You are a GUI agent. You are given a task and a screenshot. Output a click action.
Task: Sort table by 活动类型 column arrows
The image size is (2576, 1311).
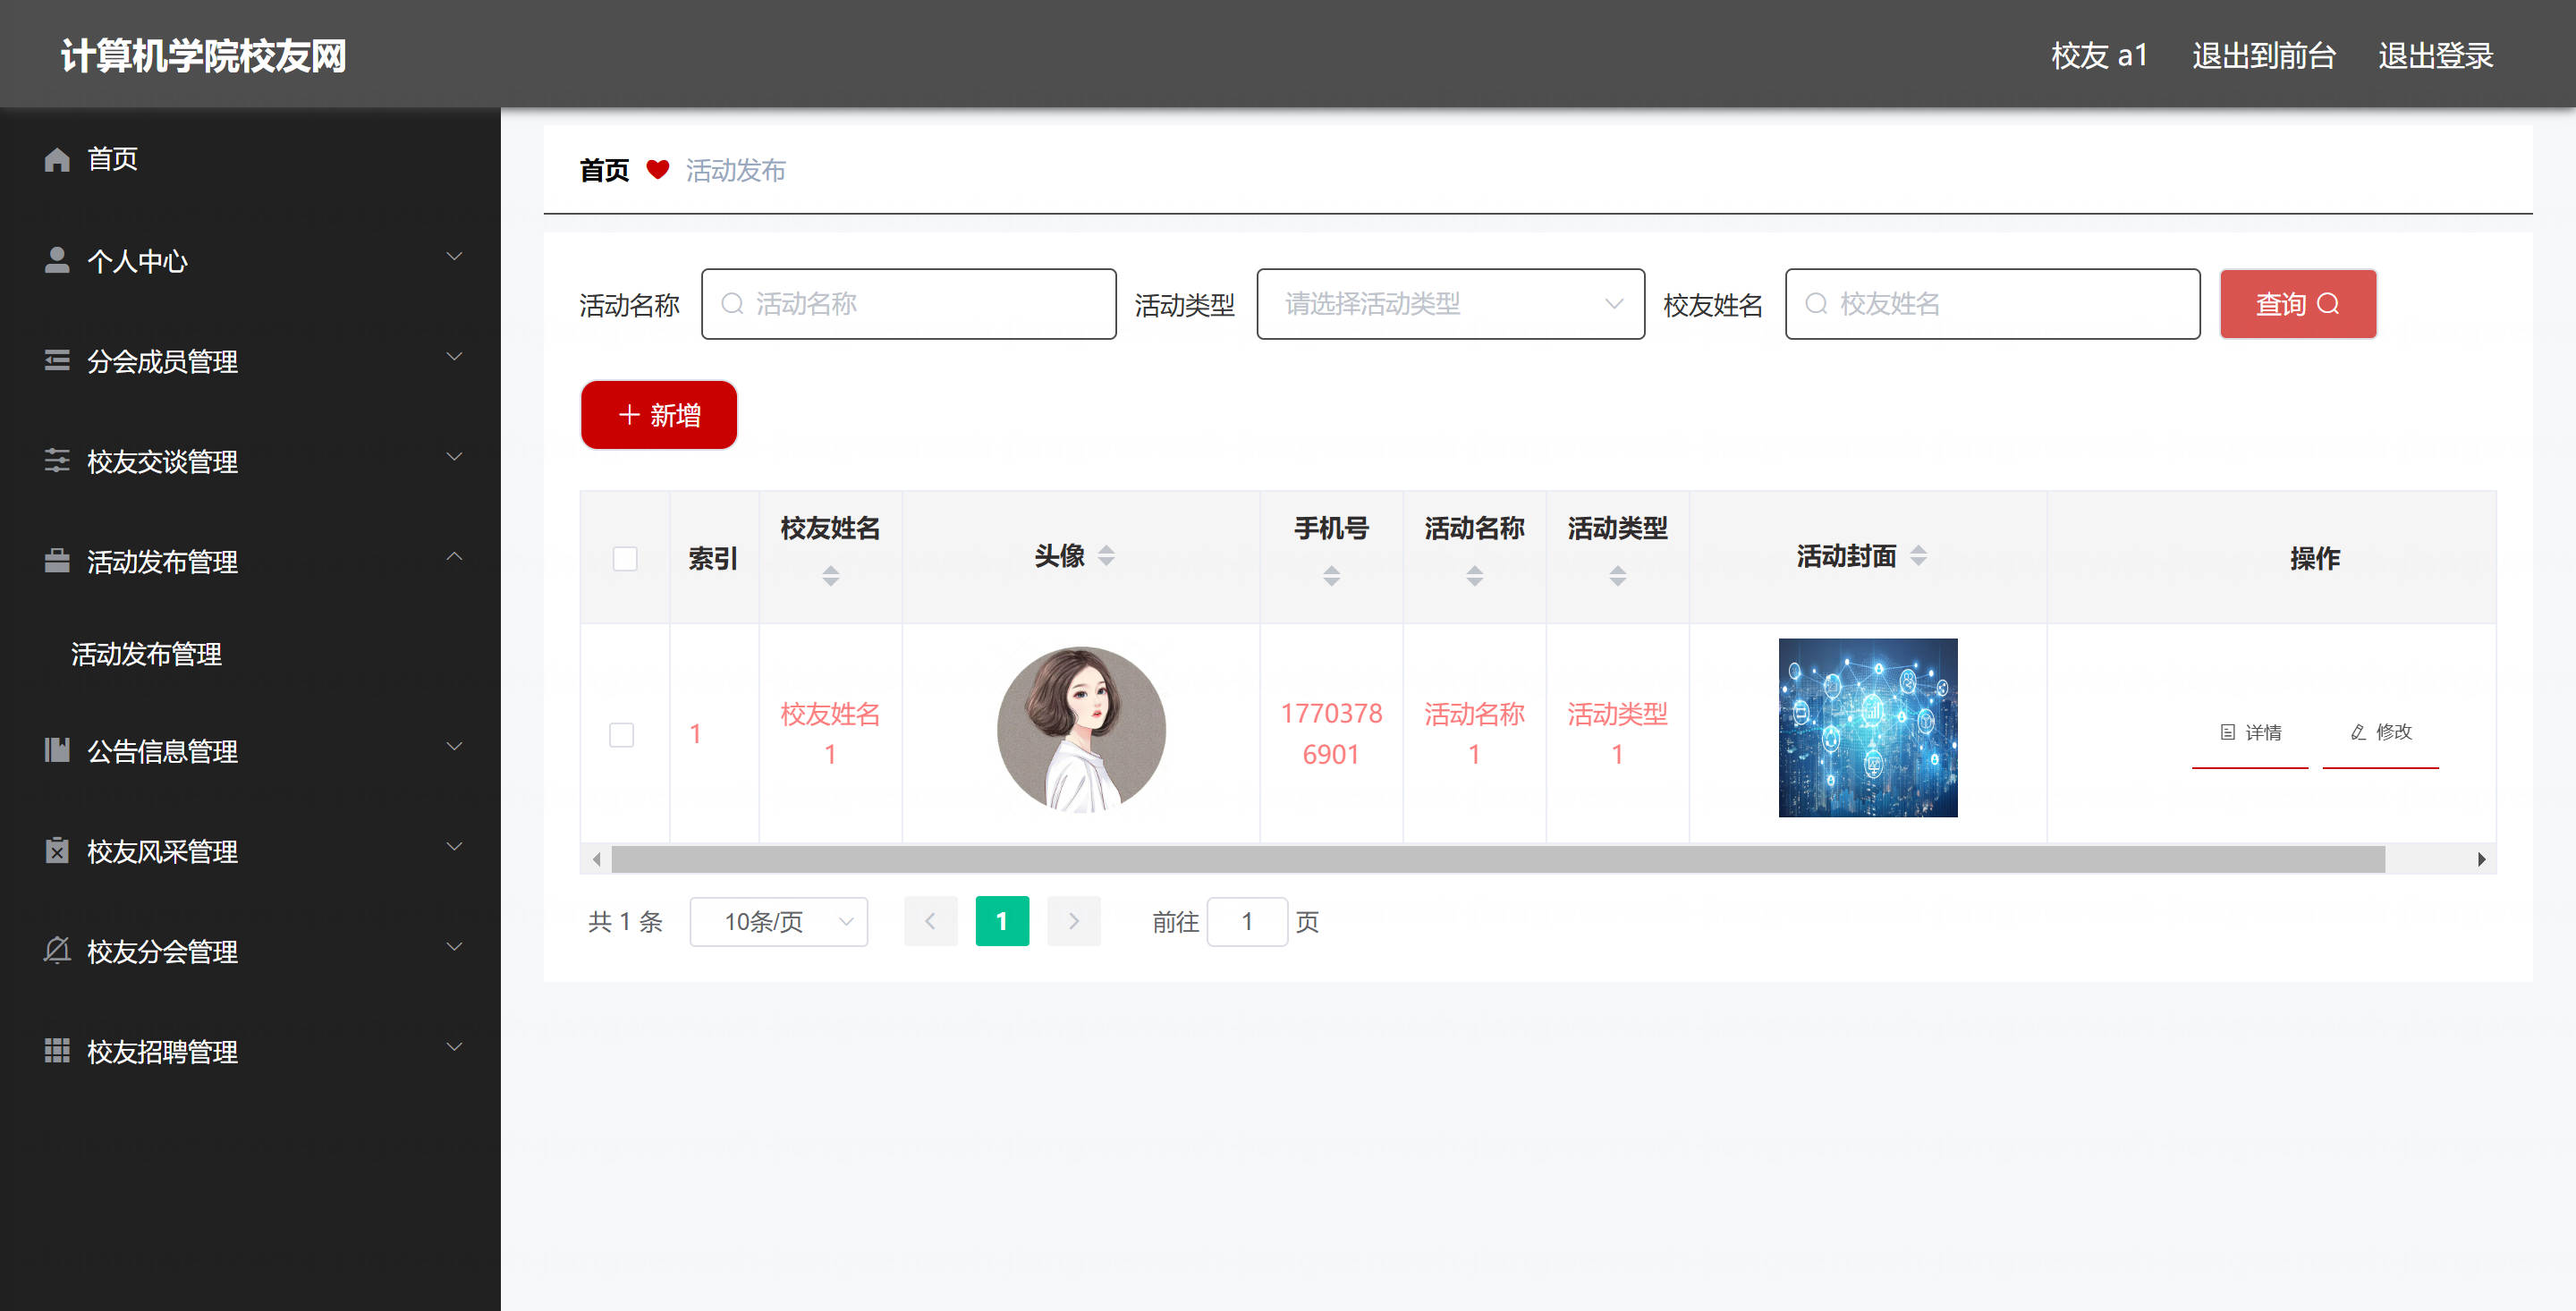tap(1617, 576)
